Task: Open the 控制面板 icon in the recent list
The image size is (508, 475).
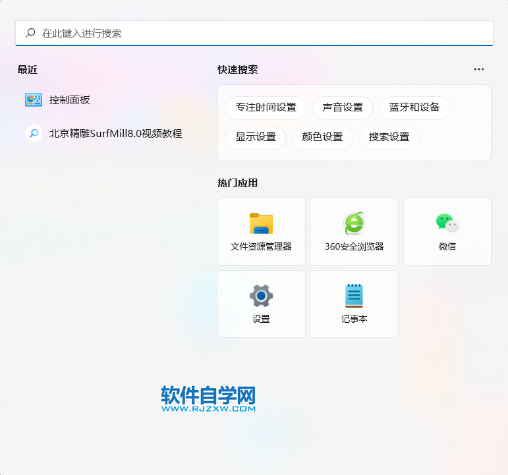Action: tap(34, 100)
